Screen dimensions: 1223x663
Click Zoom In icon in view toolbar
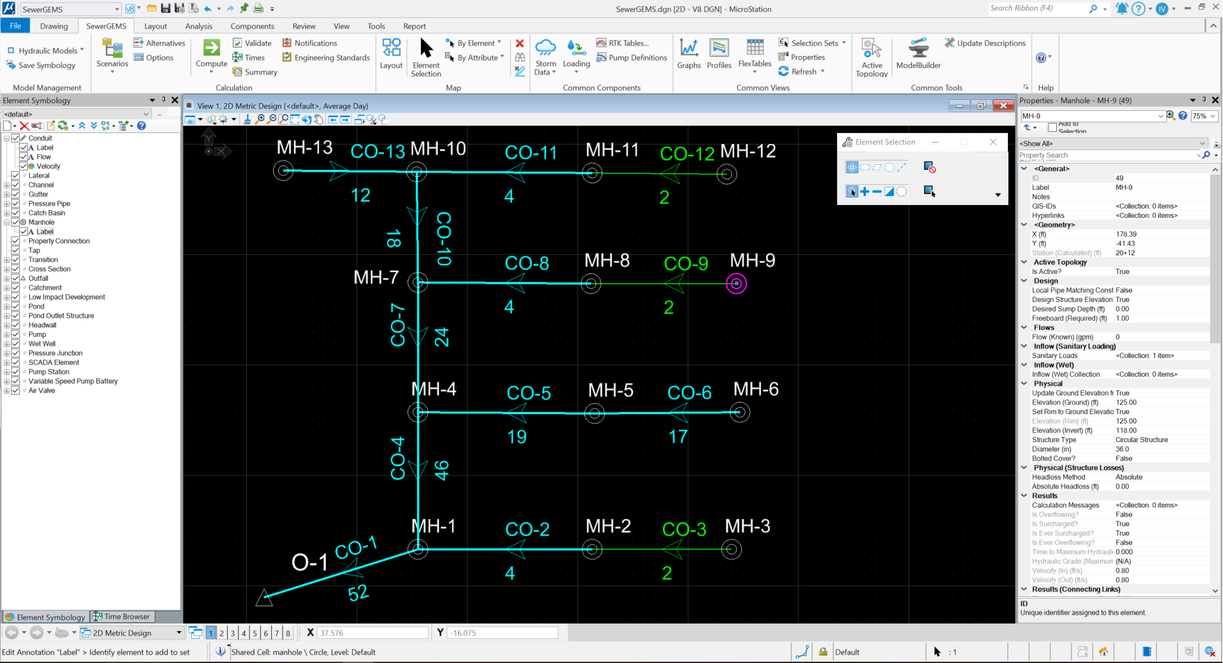tap(260, 119)
